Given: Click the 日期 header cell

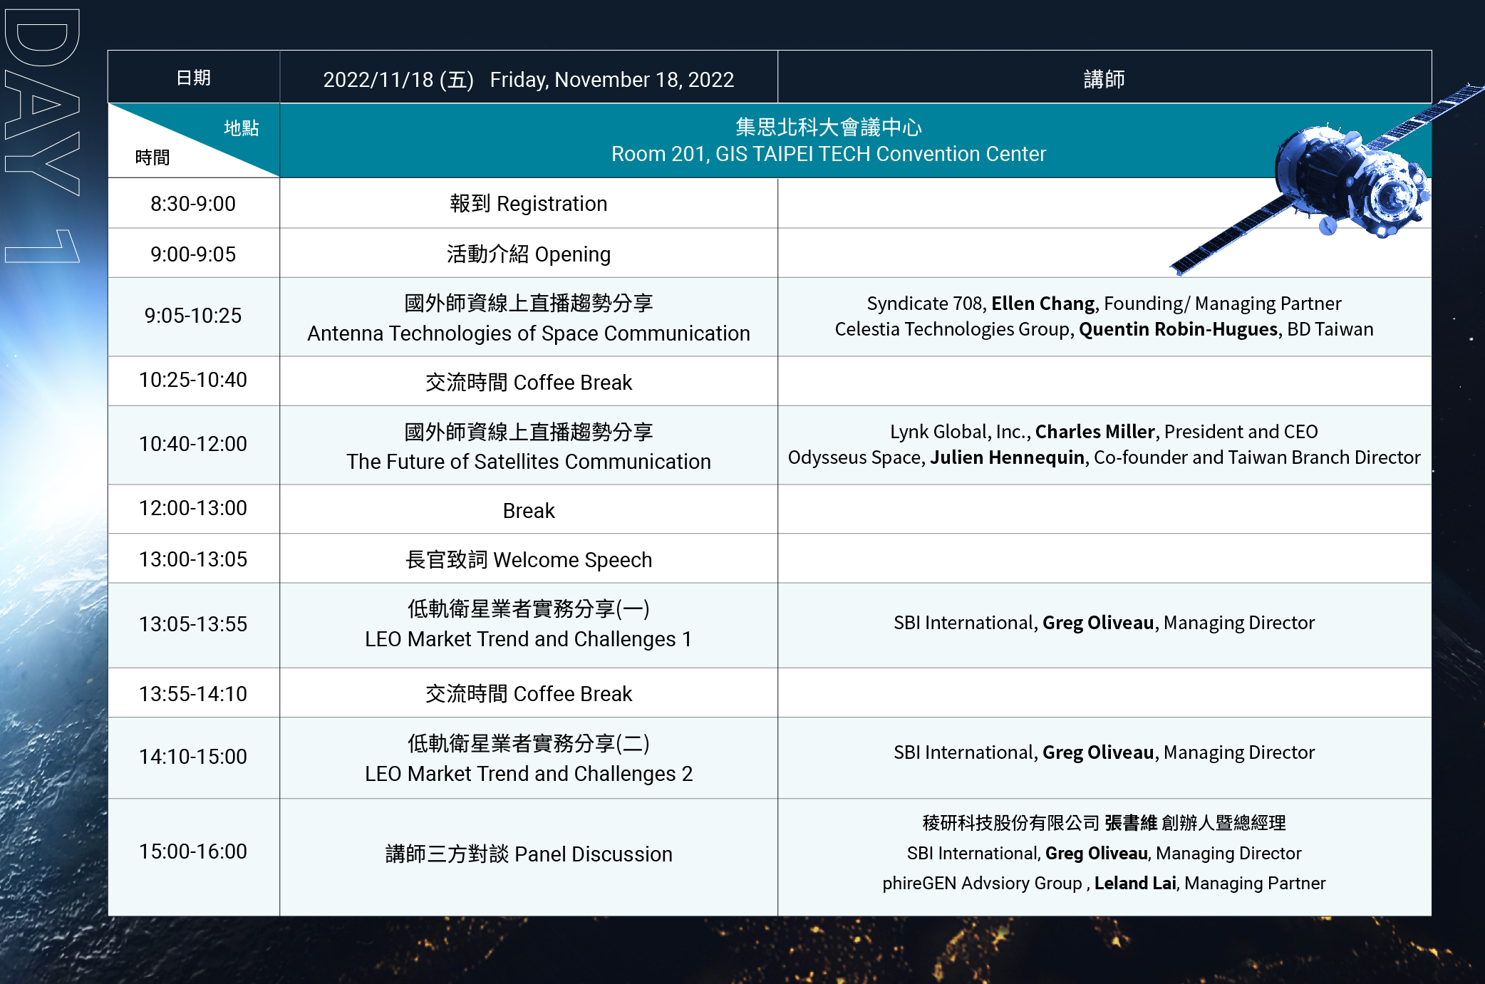Looking at the screenshot, I should (x=193, y=78).
